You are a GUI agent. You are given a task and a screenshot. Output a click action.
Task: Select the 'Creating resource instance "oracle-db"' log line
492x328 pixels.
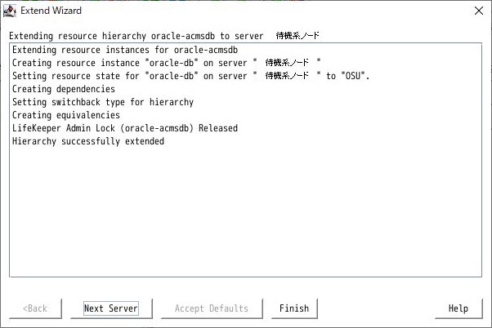coord(166,63)
